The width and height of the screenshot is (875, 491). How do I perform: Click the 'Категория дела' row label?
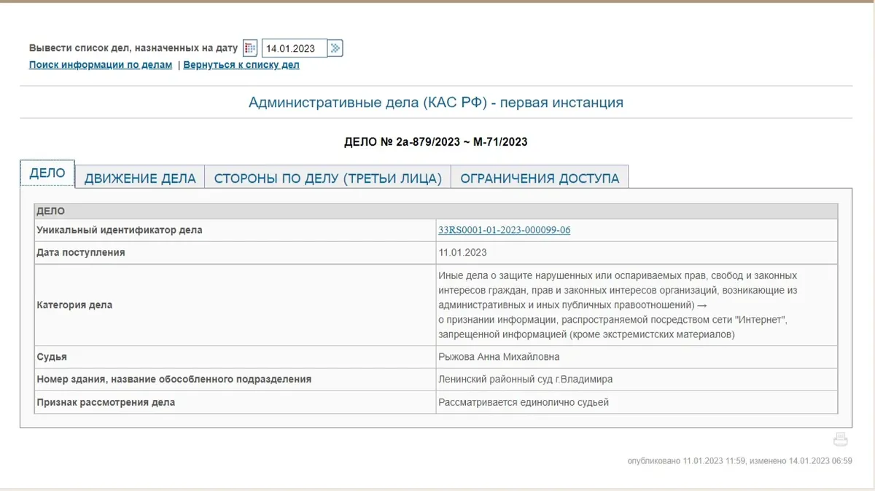[74, 305]
